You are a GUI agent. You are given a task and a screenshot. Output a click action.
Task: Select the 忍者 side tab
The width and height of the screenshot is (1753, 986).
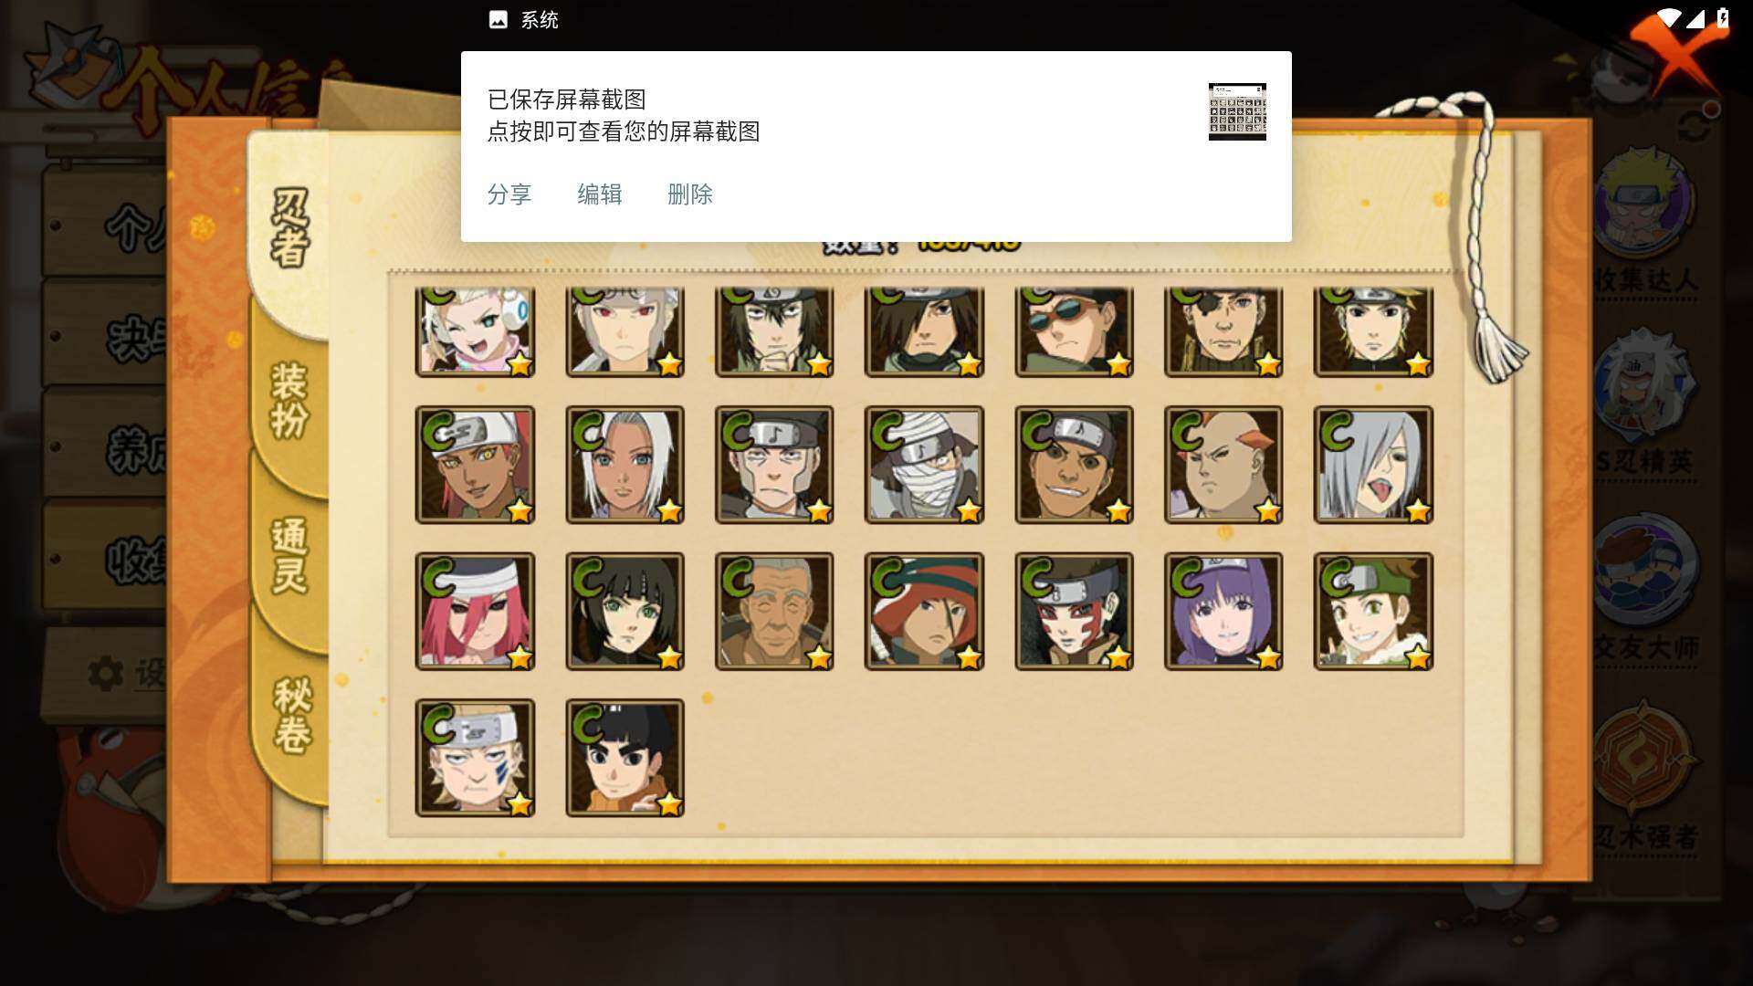coord(290,227)
